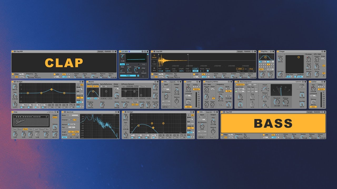
Task: Adjust Size knob in Reverb
Action: pos(117,96)
